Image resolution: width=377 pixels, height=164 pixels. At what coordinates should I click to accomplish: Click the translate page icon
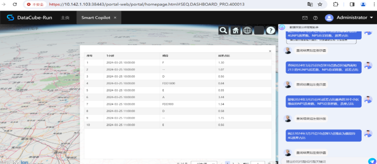pos(310,4)
